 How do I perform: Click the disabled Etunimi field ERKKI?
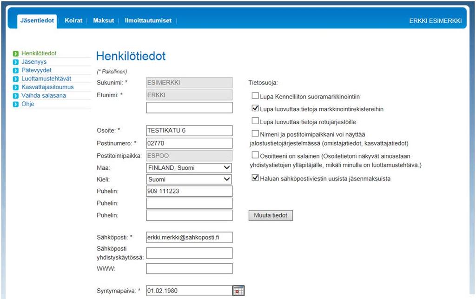pos(190,95)
